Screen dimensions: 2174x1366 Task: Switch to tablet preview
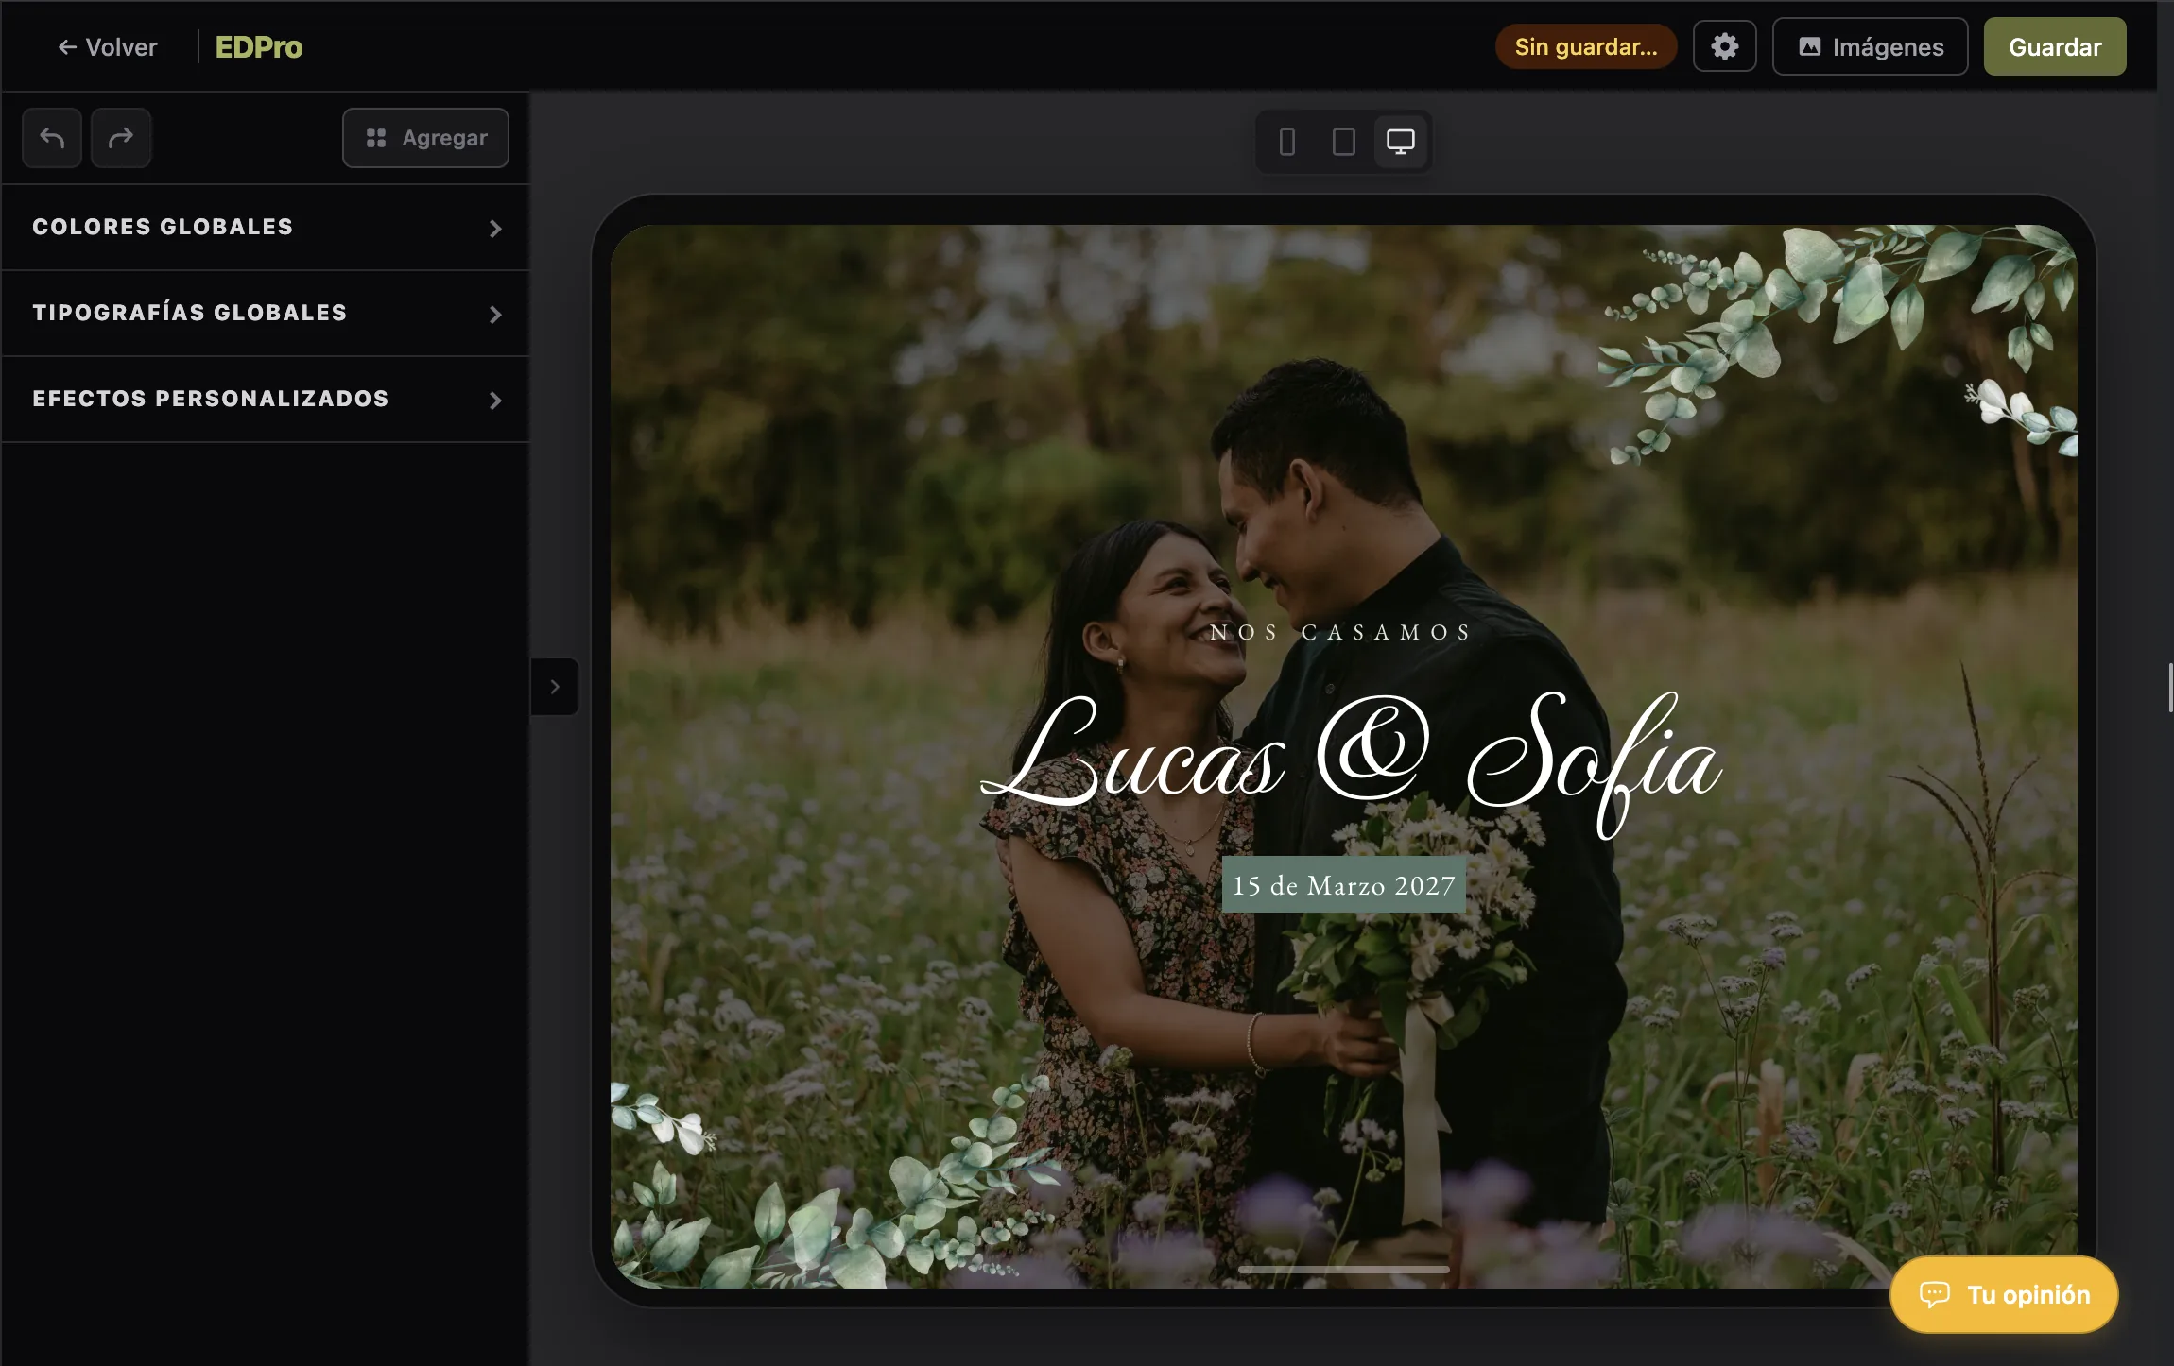[x=1343, y=142]
